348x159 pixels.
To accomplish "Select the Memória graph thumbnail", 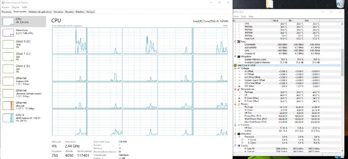I will (8, 32).
